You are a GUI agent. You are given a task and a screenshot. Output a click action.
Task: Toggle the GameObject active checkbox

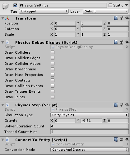point(16,5)
